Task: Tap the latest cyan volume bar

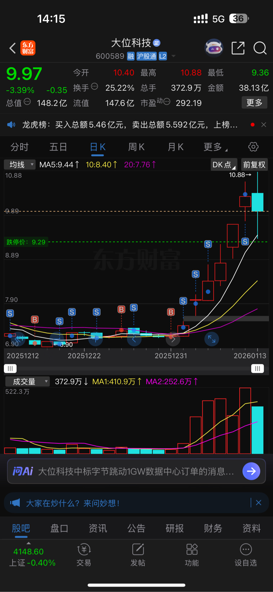Action: tap(258, 430)
